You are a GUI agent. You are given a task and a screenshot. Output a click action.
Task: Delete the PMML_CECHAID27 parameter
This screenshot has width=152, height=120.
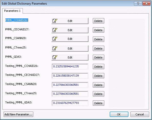click(x=98, y=30)
